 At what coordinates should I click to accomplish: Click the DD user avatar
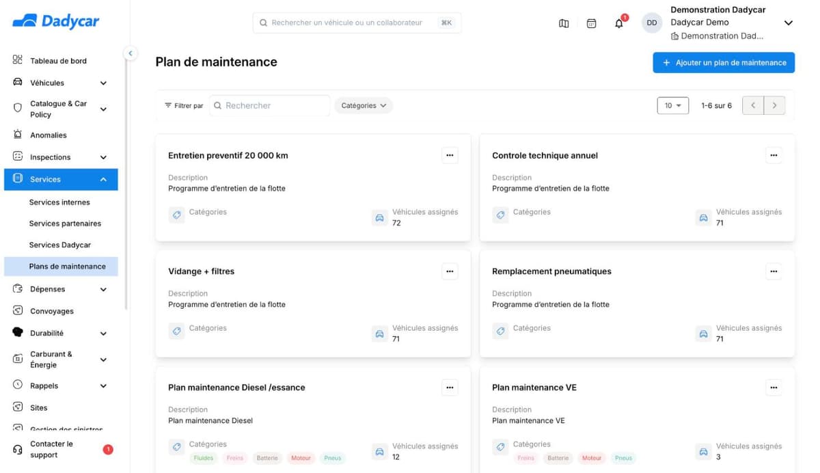(x=652, y=23)
